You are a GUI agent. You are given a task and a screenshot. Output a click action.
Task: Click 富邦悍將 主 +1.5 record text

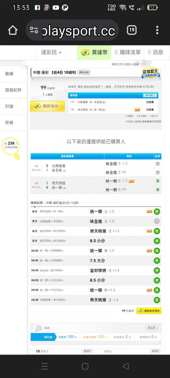click(105, 271)
